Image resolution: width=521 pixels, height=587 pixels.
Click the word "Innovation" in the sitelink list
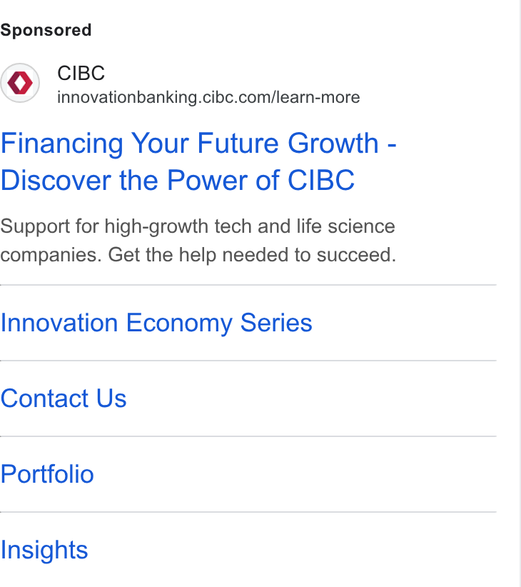coord(59,323)
